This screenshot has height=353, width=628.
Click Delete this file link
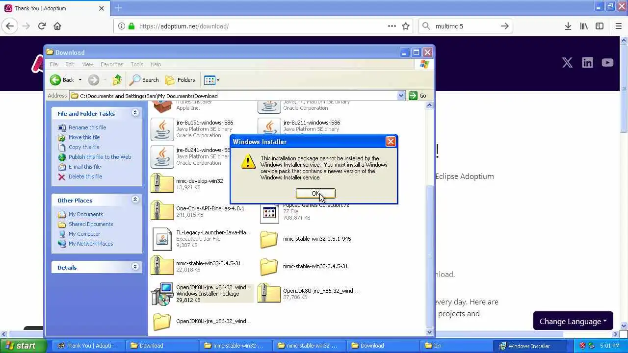(85, 176)
